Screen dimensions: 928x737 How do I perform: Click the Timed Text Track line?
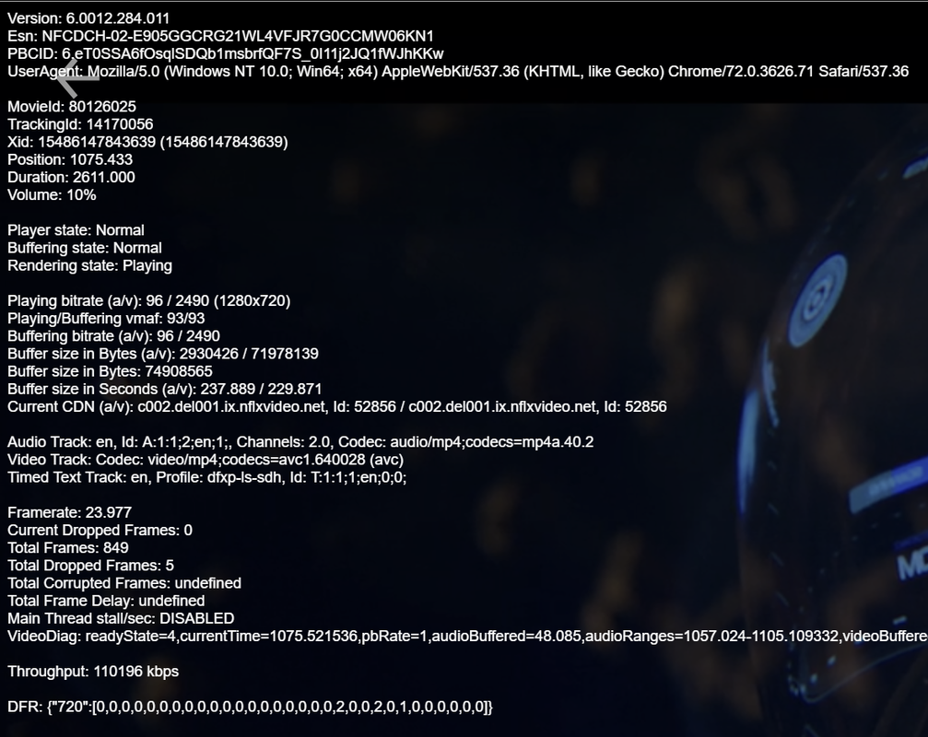coord(206,477)
